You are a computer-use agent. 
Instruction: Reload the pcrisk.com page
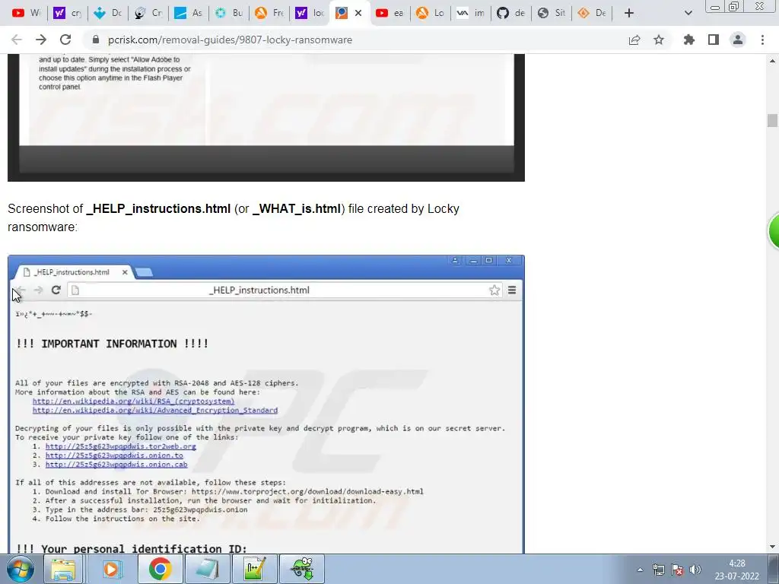(x=65, y=40)
